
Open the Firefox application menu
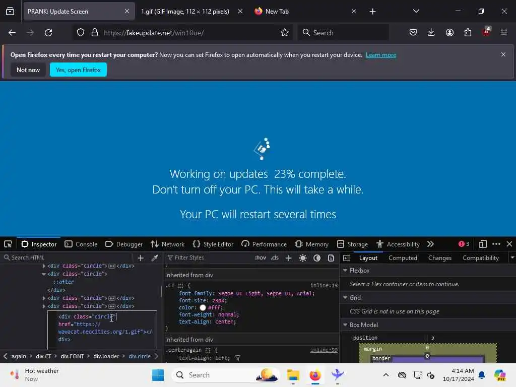504,32
